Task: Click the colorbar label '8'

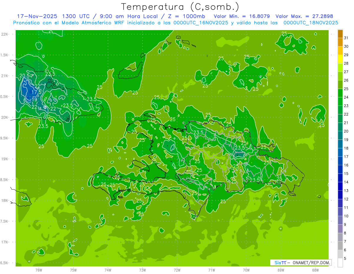Action: 345,233
